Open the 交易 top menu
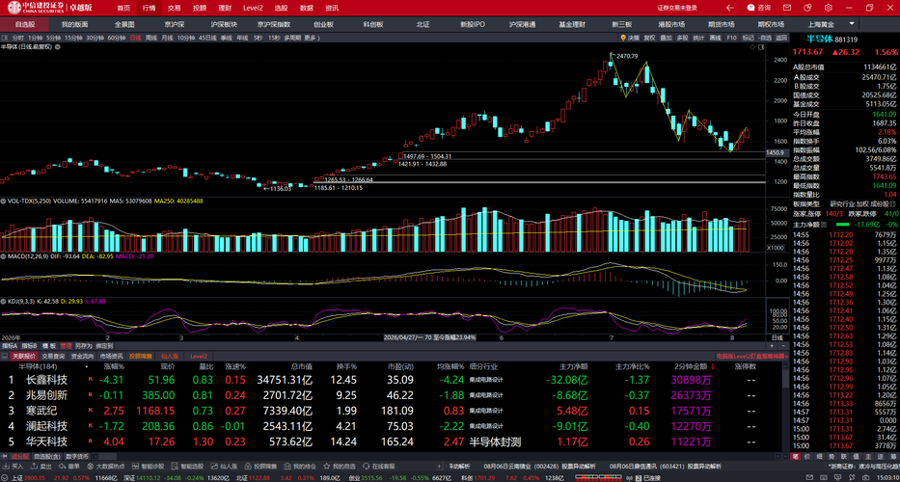This screenshot has width=900, height=482. click(174, 8)
